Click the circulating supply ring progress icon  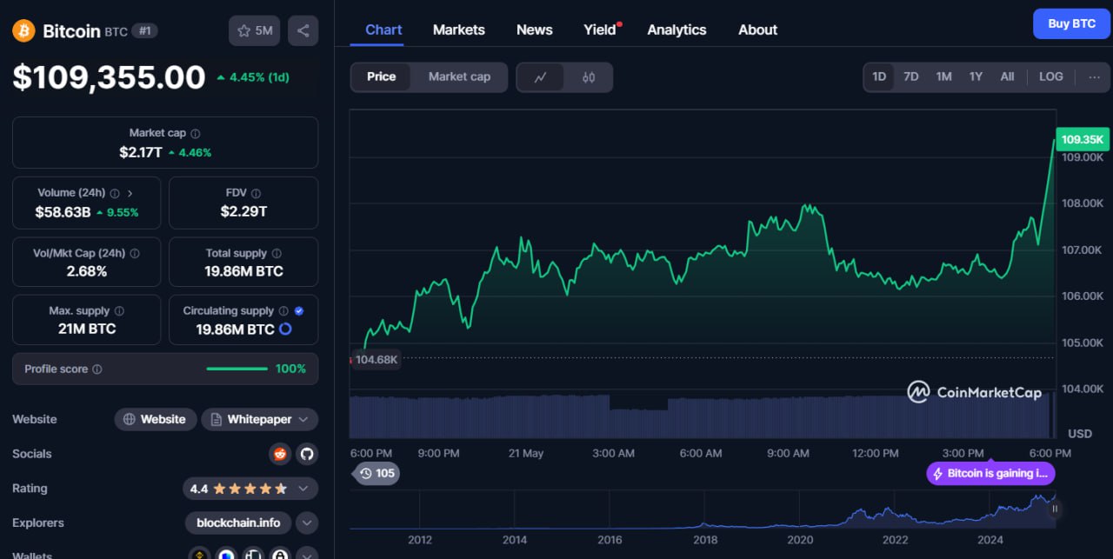pos(284,329)
